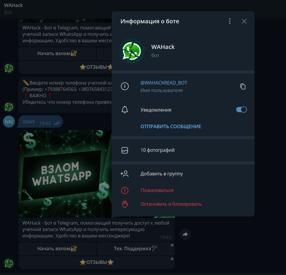Click the upper ОТЗЫВЫ button
Viewport: 286px width, 275px height.
tap(65, 67)
